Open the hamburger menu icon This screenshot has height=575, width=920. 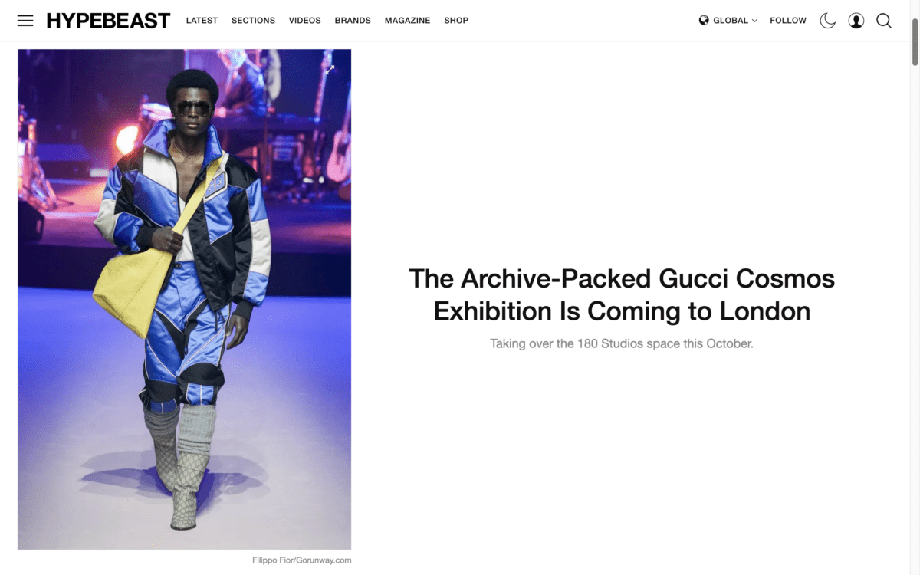(25, 21)
